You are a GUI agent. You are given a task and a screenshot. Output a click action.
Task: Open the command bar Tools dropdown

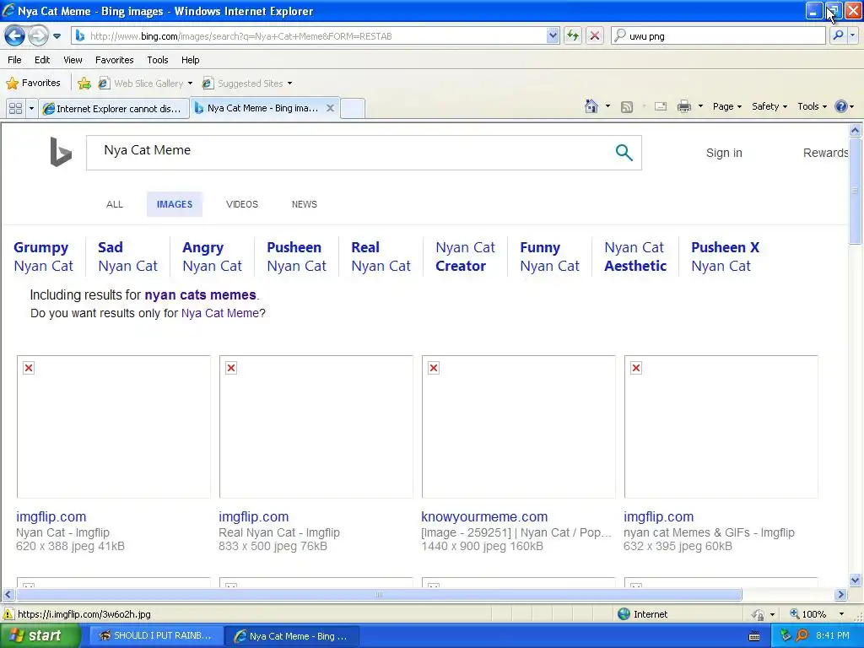tap(813, 106)
